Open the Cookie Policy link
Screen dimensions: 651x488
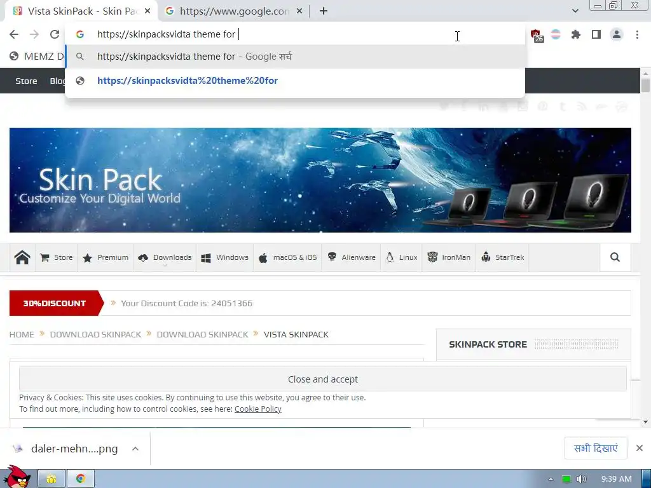click(258, 409)
